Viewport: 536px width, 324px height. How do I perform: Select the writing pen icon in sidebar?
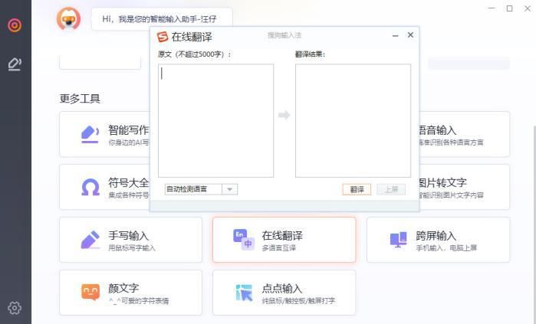[x=15, y=64]
